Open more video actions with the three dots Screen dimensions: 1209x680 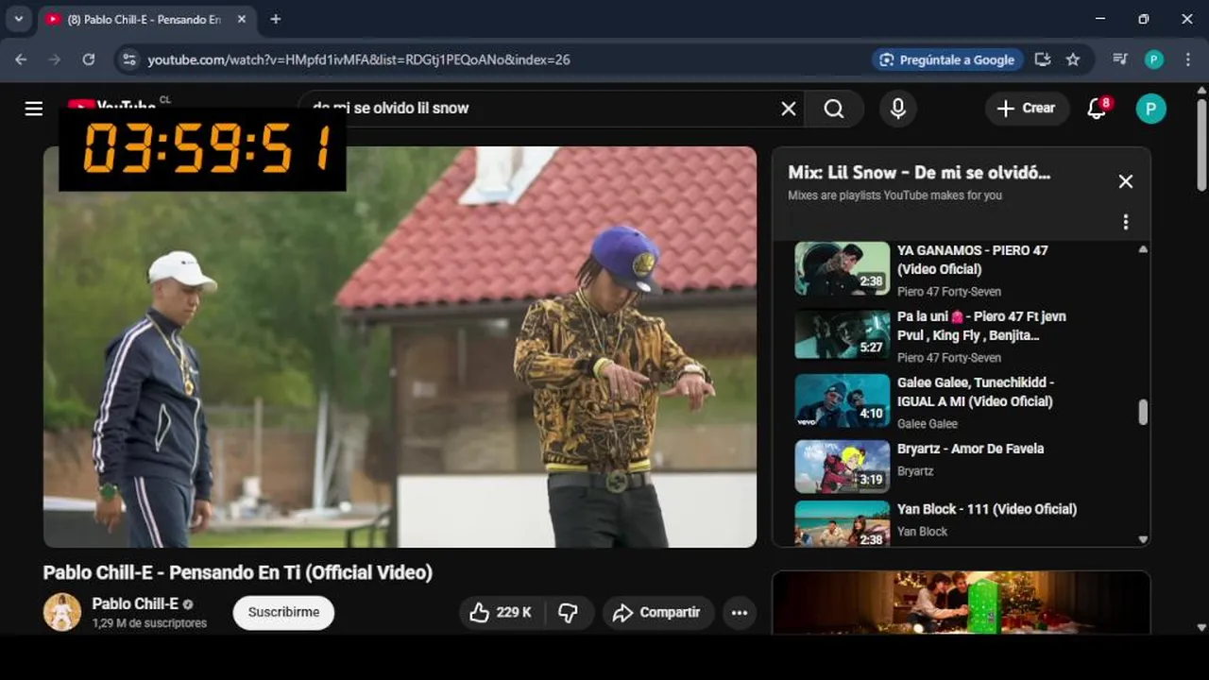pos(740,613)
